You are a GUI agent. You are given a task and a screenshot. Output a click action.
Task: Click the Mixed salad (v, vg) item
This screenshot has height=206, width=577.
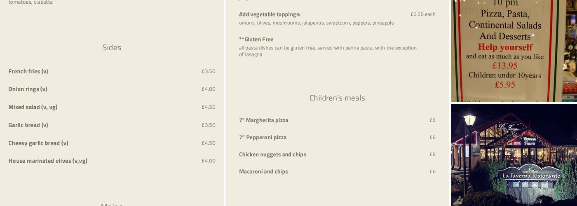pos(33,107)
